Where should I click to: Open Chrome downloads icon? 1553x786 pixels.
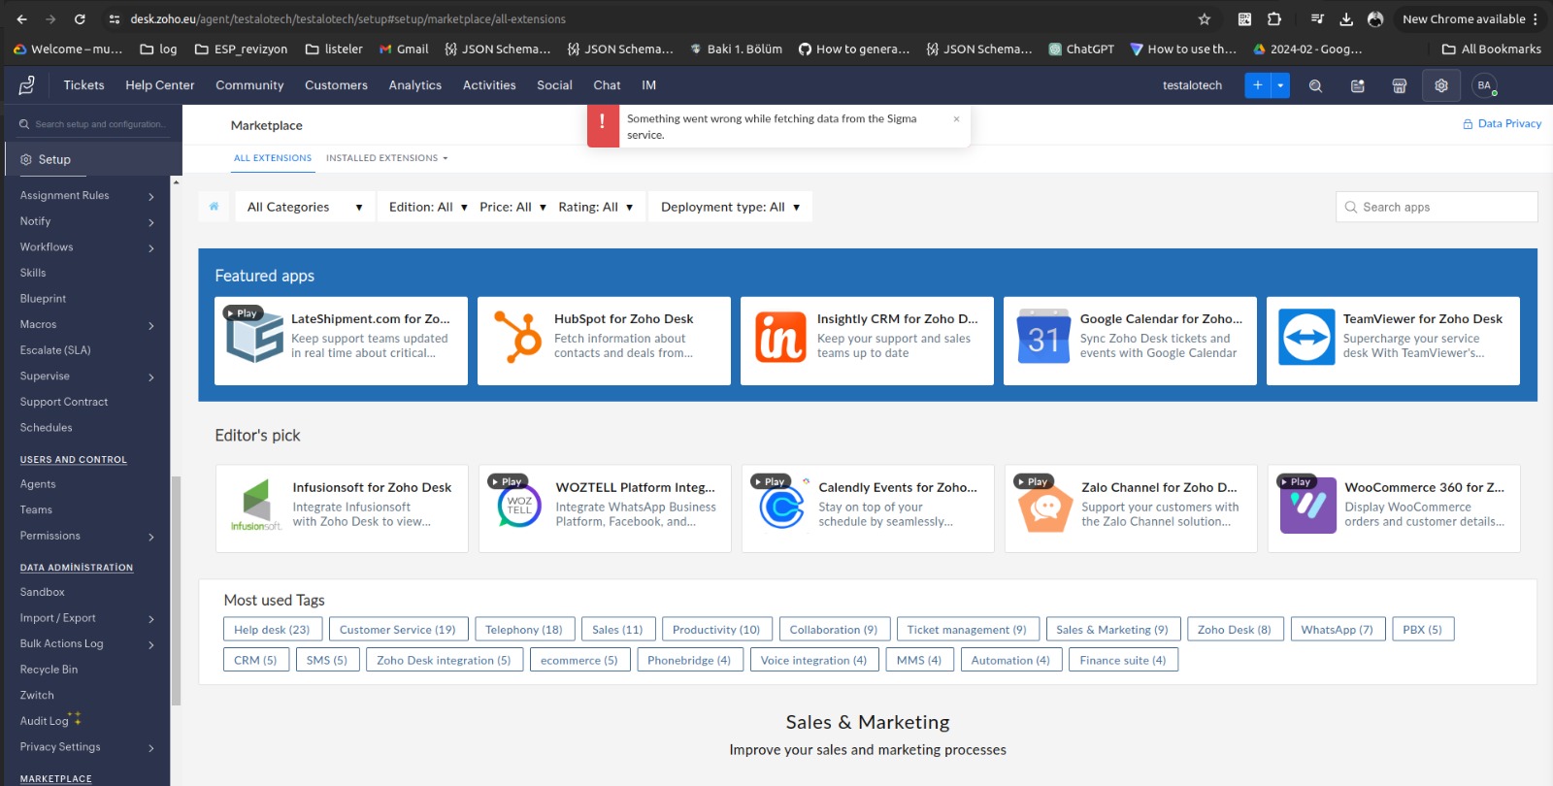coord(1346,18)
